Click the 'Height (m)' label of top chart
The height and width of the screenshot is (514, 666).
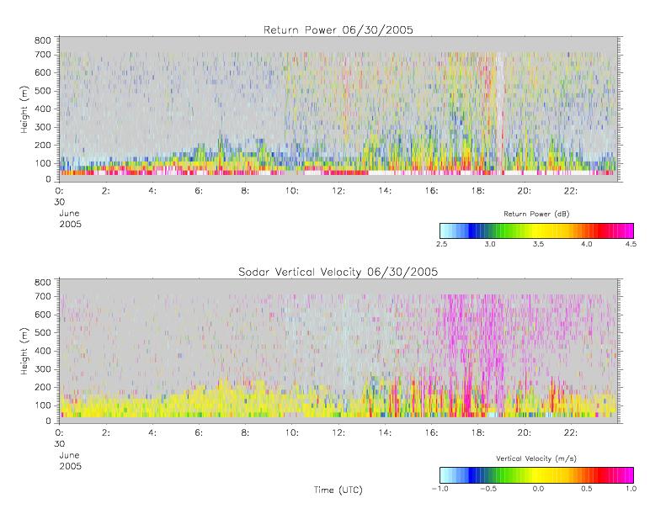point(24,109)
